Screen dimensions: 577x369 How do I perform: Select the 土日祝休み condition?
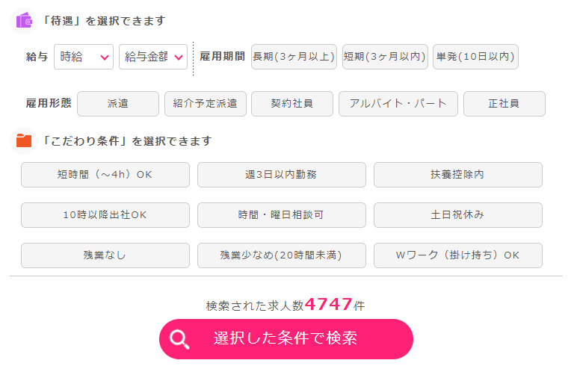pyautogui.click(x=458, y=215)
